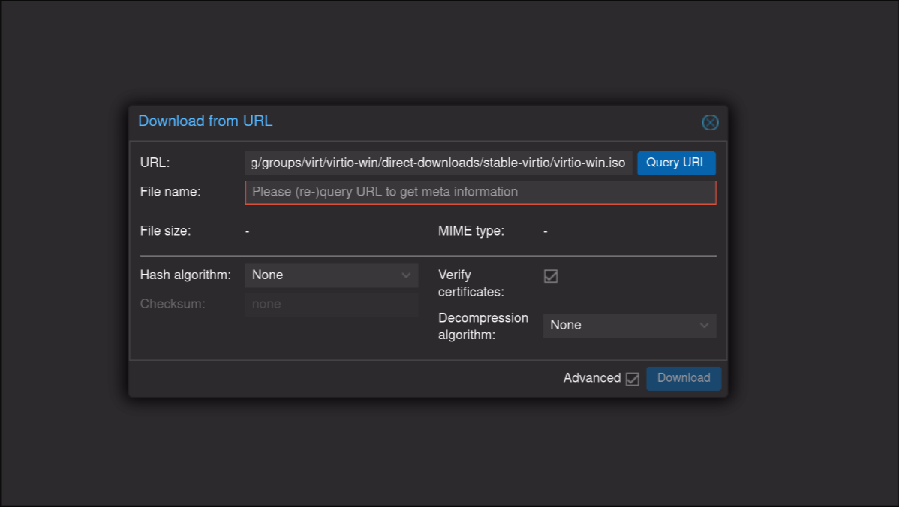Viewport: 899px width, 507px height.
Task: Open the Hash algorithm combo box showing None
Action: click(x=323, y=275)
